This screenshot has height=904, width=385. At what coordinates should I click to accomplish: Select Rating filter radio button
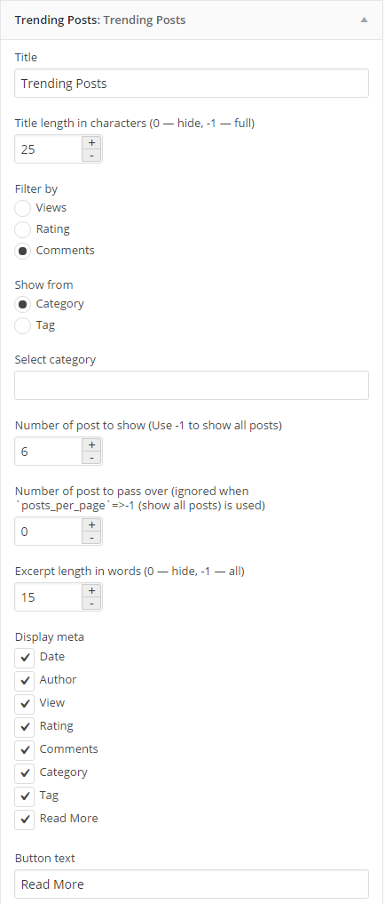[x=23, y=229]
